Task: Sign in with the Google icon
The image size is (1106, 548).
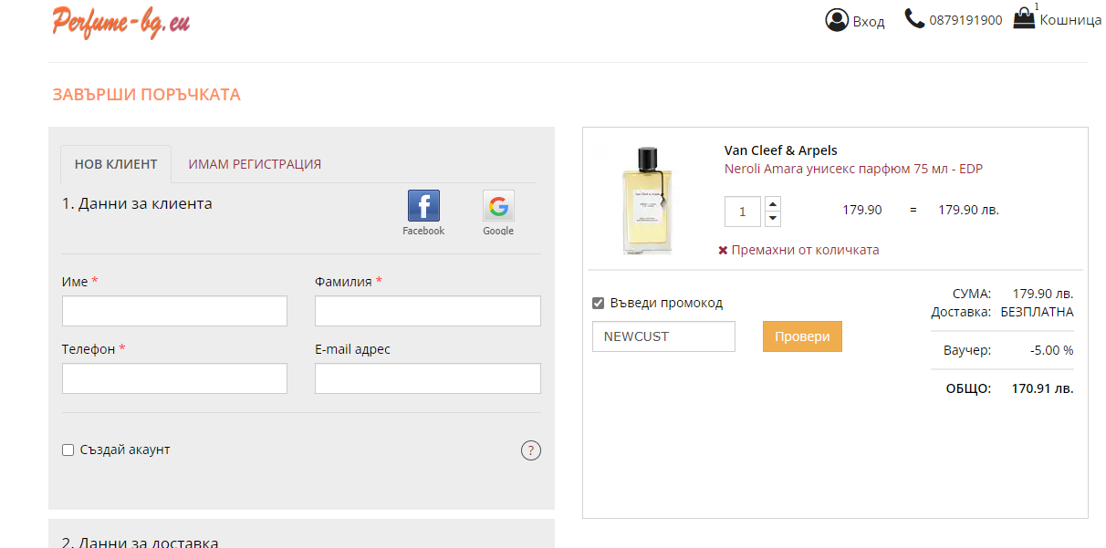Action: [498, 206]
